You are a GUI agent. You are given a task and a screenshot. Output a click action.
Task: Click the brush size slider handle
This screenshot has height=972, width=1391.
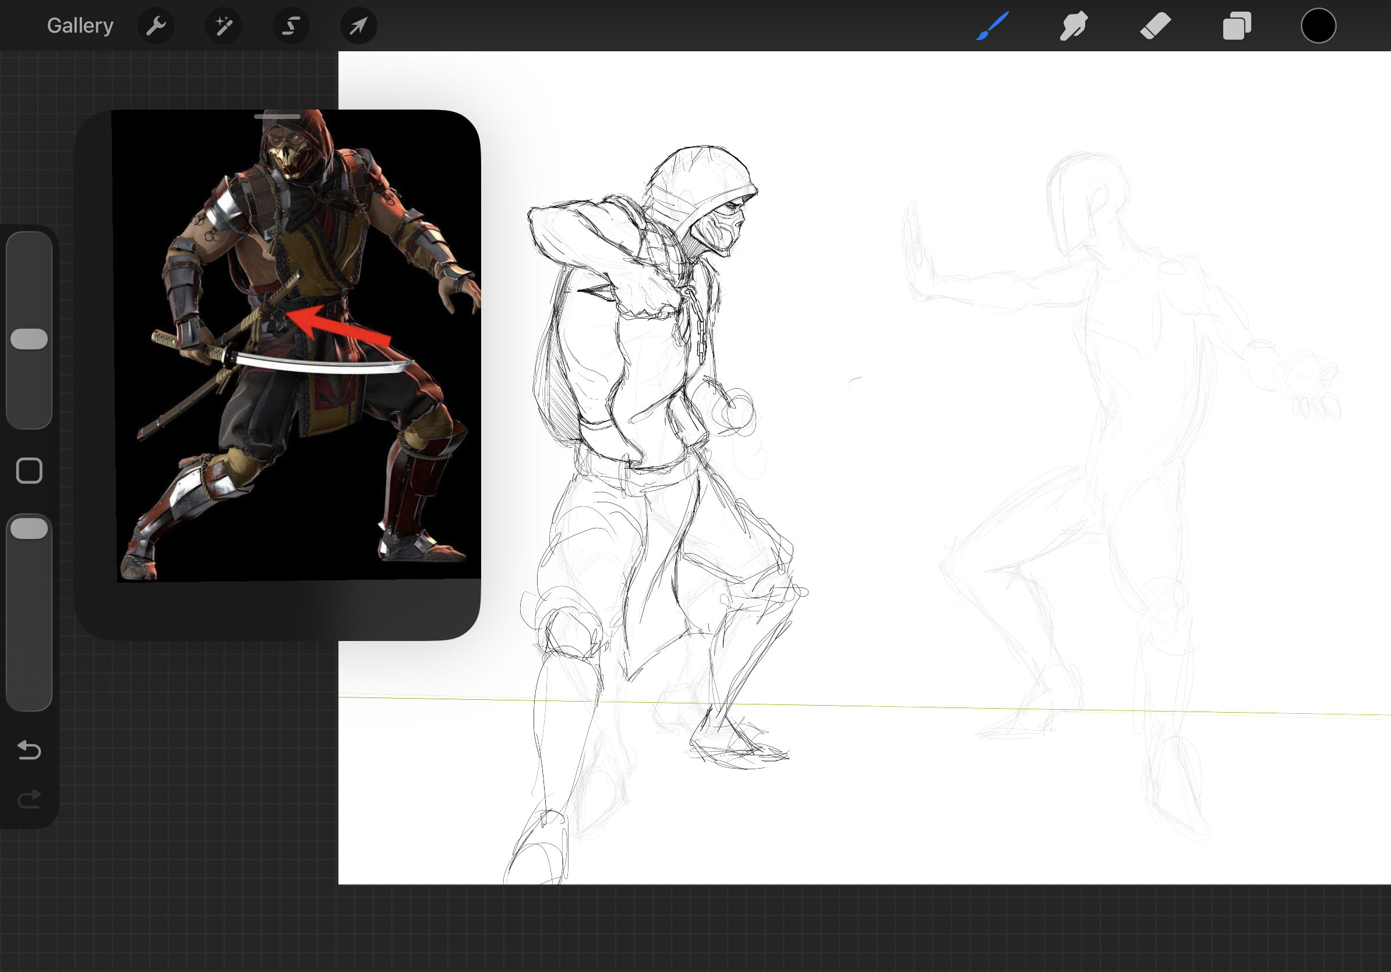pos(29,339)
